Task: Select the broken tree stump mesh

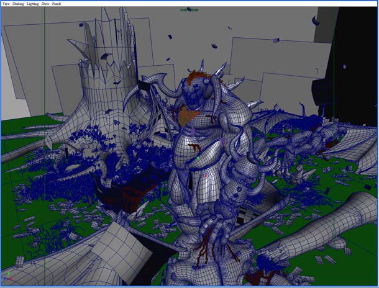Action: click(x=106, y=97)
